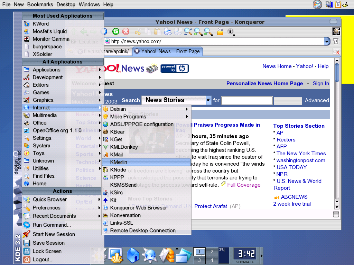Launch the mail client panel icon
This screenshot has height=265, width=354.
click(x=167, y=255)
